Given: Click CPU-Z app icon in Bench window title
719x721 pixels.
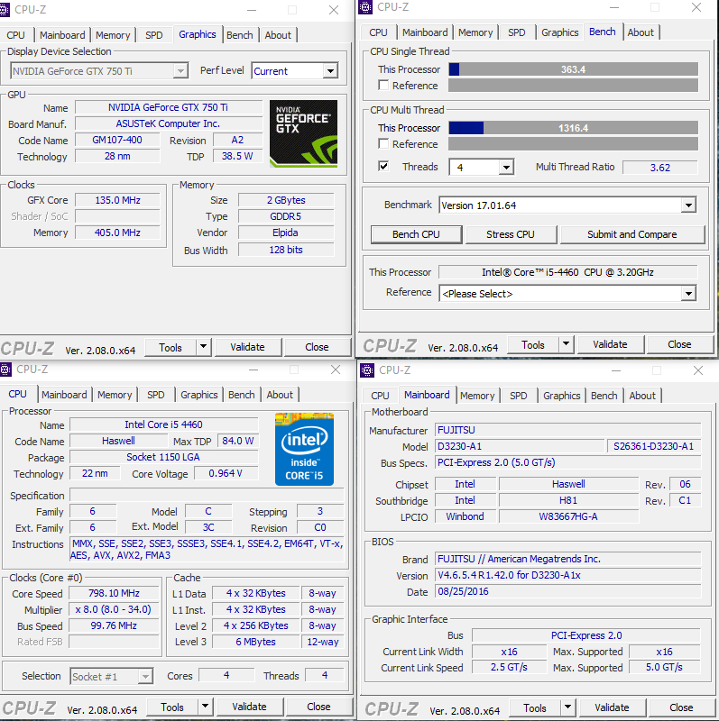Looking at the screenshot, I should [x=365, y=7].
